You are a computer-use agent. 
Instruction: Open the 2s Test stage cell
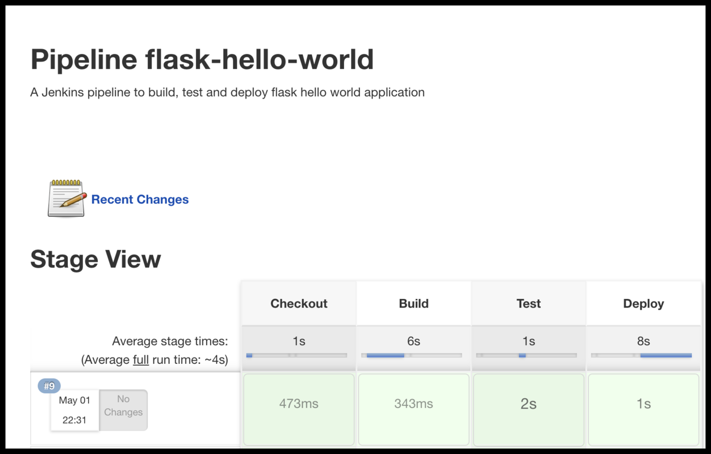(x=528, y=404)
